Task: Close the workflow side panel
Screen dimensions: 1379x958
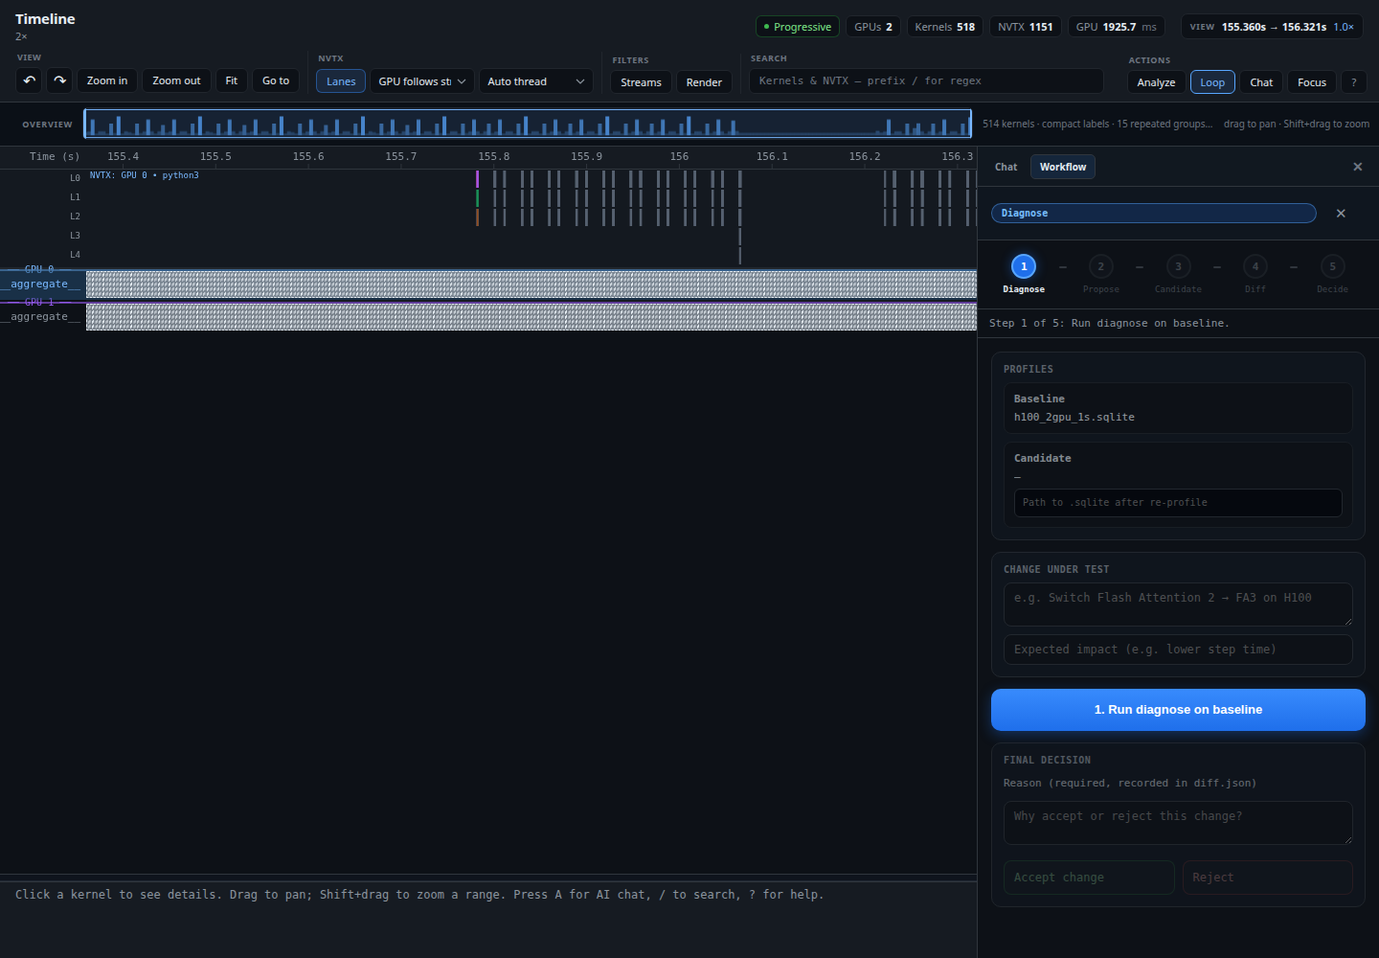Action: [1357, 167]
